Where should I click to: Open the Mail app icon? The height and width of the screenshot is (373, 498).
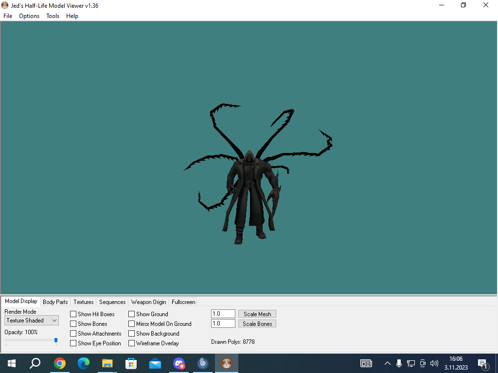point(155,363)
